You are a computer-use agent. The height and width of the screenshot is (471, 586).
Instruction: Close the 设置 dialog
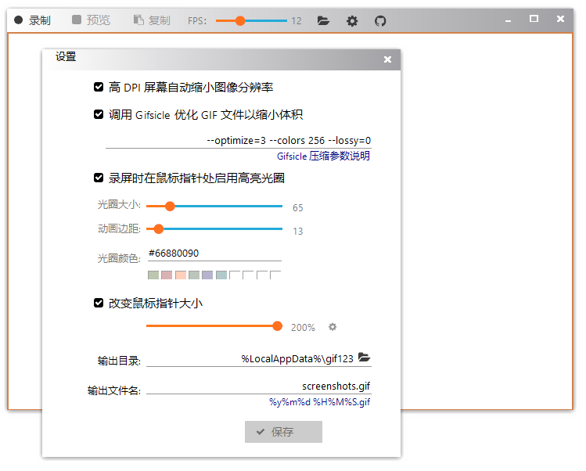[387, 59]
